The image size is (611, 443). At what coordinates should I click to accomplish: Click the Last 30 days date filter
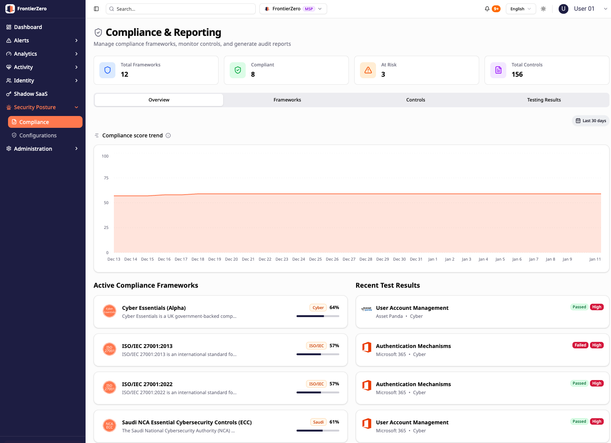tap(591, 121)
